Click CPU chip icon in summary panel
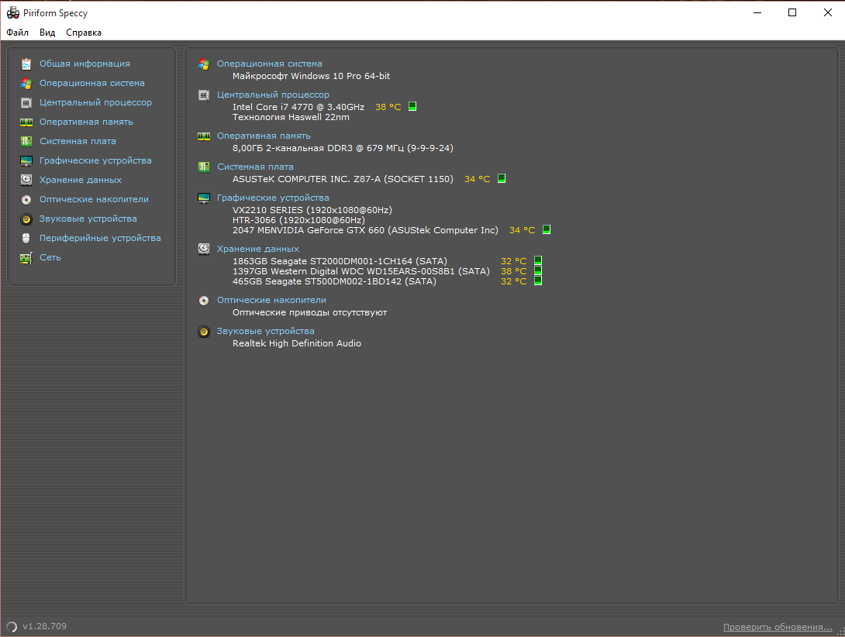The height and width of the screenshot is (637, 845). pyautogui.click(x=204, y=95)
